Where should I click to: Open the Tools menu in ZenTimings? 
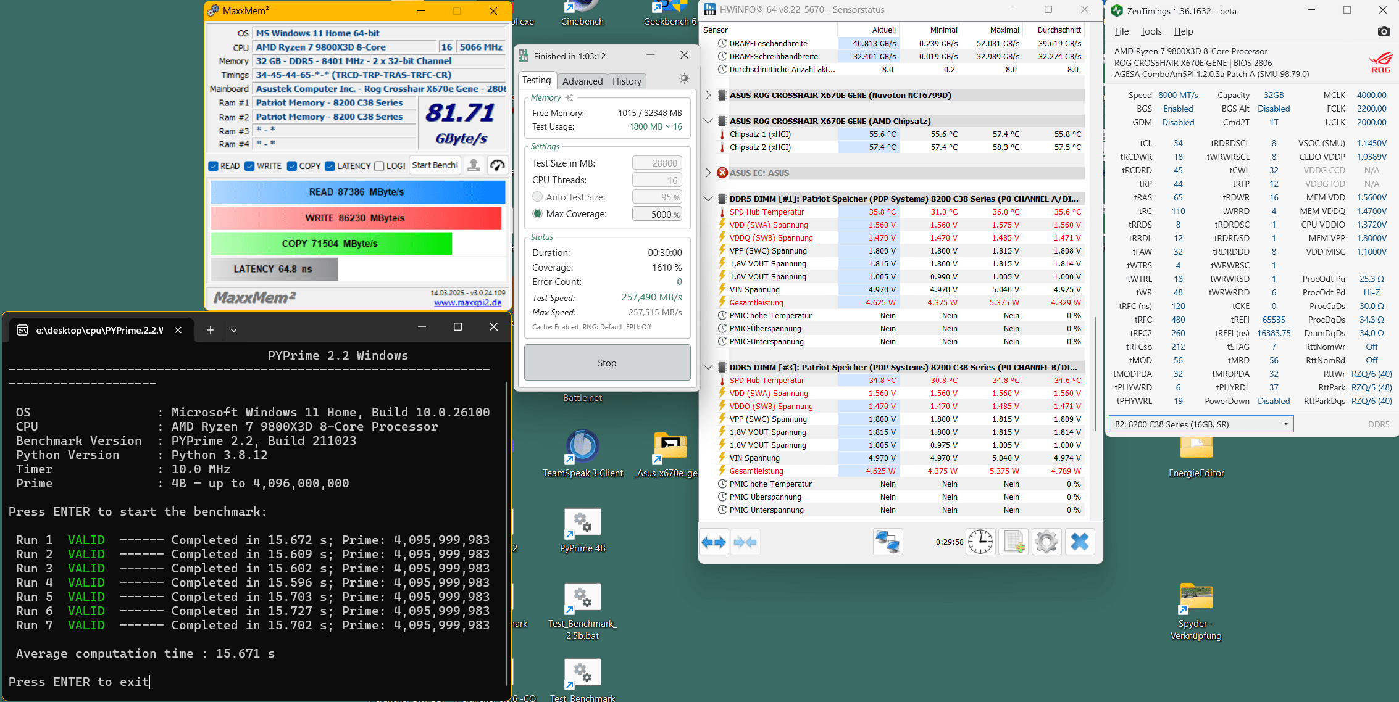pyautogui.click(x=1150, y=31)
